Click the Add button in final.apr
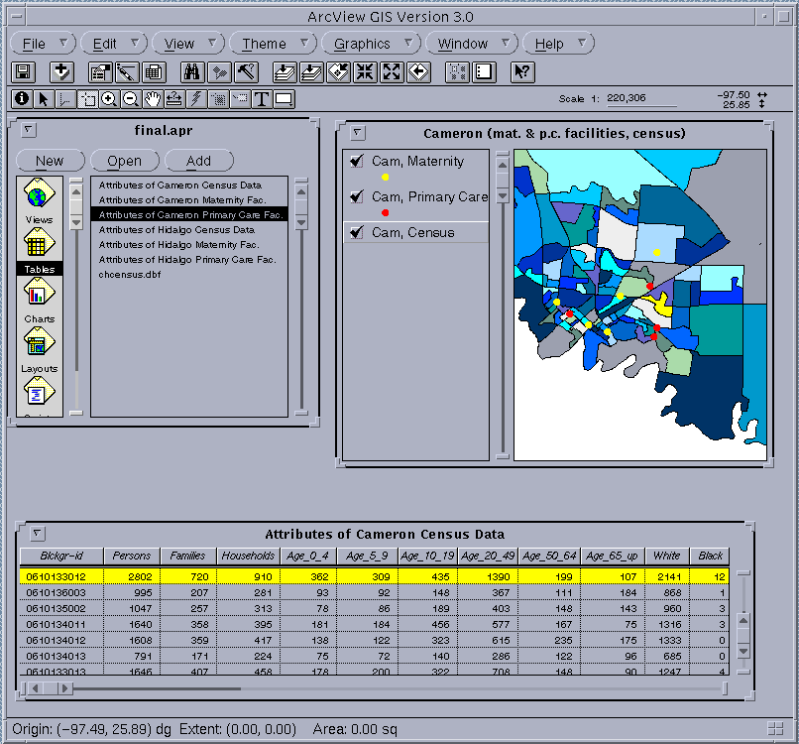 click(198, 161)
